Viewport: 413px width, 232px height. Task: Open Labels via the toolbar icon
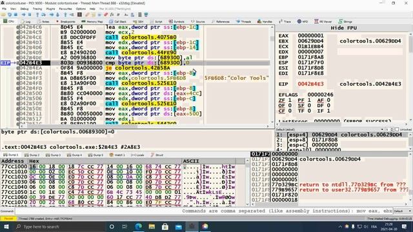coord(100,15)
